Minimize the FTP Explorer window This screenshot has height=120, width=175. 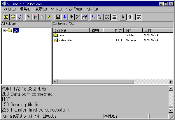coord(161,4)
